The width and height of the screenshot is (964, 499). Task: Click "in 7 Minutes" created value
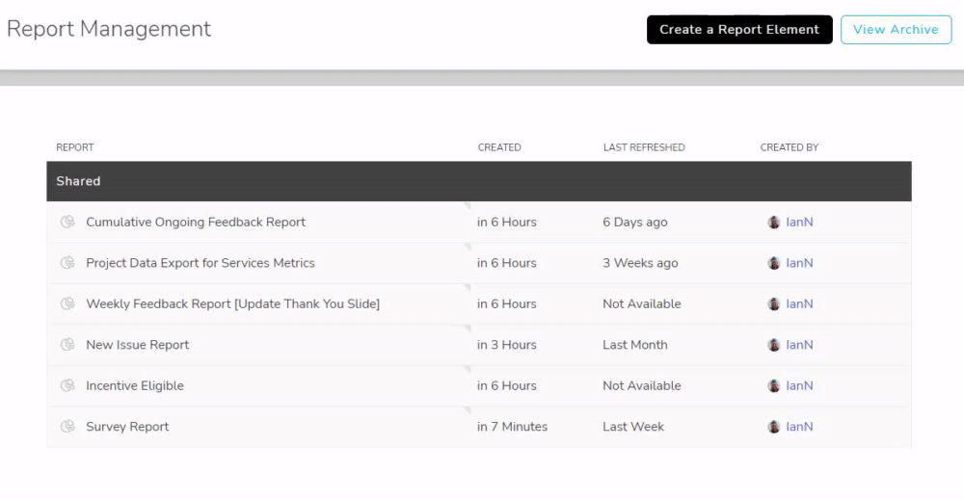[512, 427]
